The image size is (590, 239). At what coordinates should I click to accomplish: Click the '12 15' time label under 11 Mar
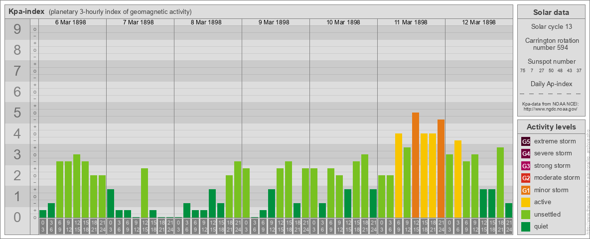coord(416,227)
